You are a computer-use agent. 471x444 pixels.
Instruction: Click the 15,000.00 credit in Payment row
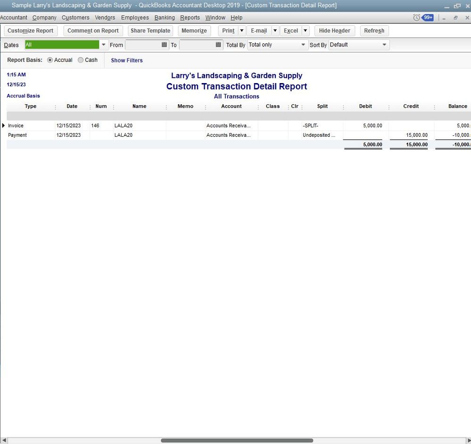pos(417,135)
